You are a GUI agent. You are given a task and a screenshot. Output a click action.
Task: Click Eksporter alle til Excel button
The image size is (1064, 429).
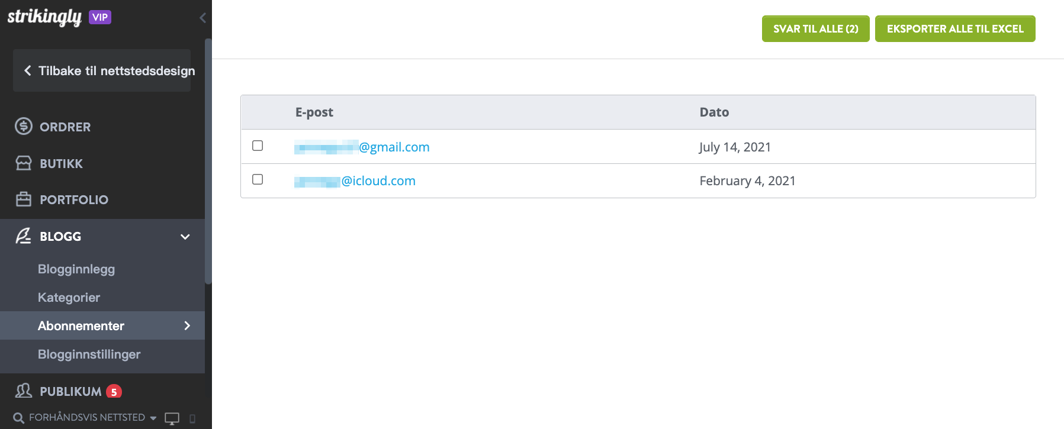[955, 28]
